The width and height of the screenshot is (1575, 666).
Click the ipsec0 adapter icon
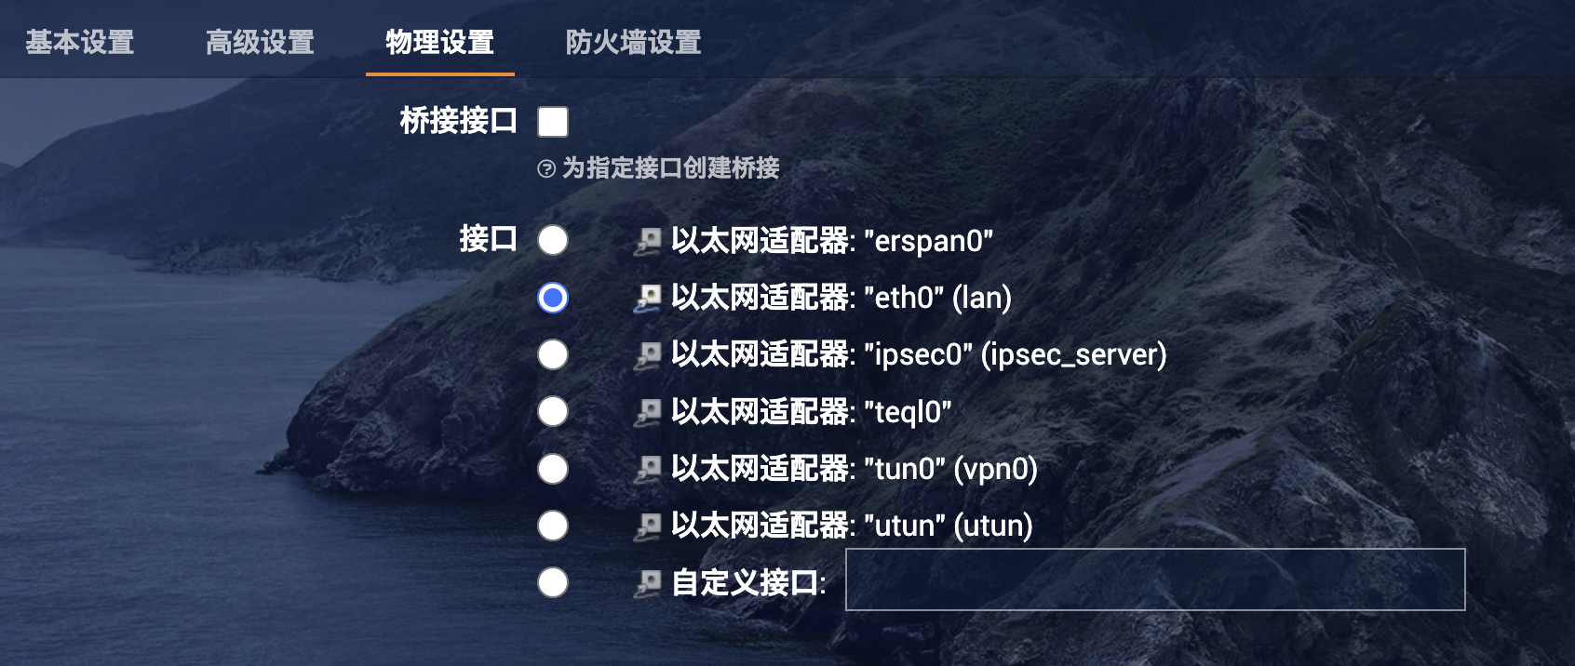pyautogui.click(x=648, y=354)
